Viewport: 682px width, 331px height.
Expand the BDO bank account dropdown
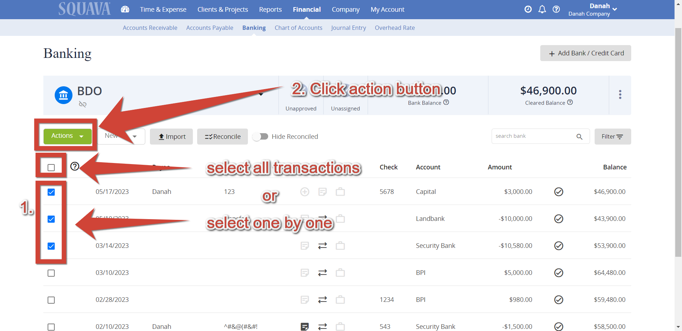point(261,95)
